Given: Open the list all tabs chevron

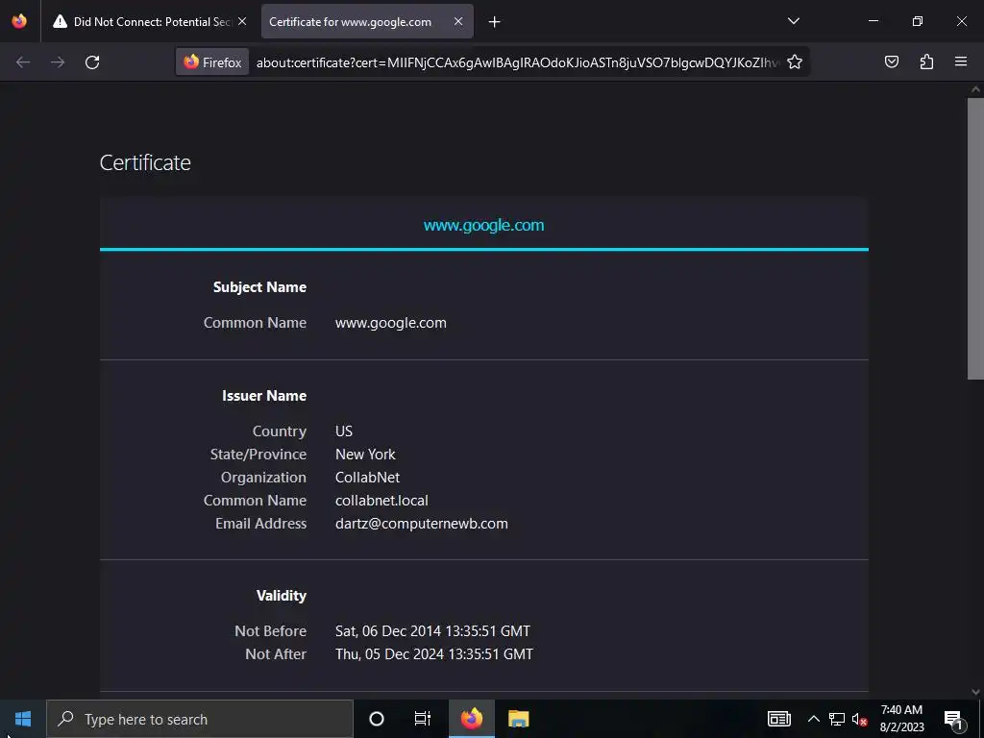Looking at the screenshot, I should tap(793, 21).
